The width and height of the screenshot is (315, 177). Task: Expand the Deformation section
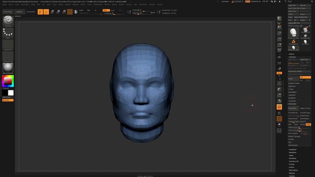click(293, 170)
